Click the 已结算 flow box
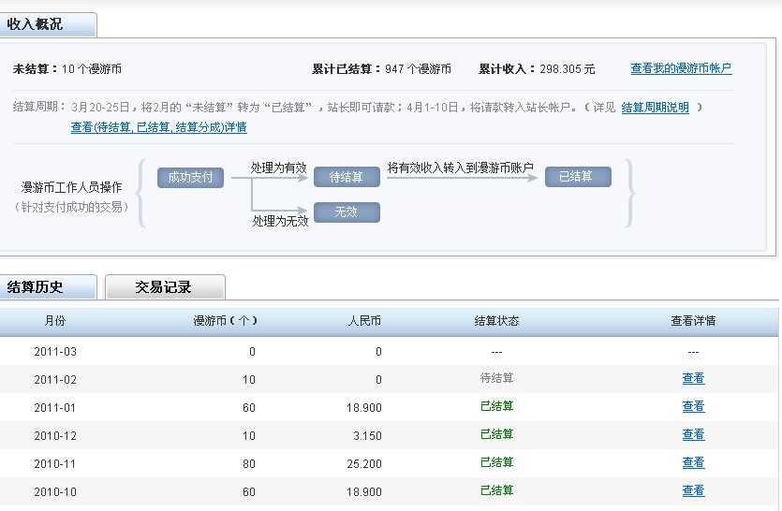This screenshot has height=511, width=782. click(577, 176)
